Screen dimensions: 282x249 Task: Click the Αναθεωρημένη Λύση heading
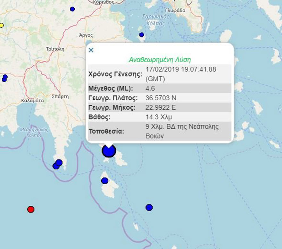tap(160, 60)
